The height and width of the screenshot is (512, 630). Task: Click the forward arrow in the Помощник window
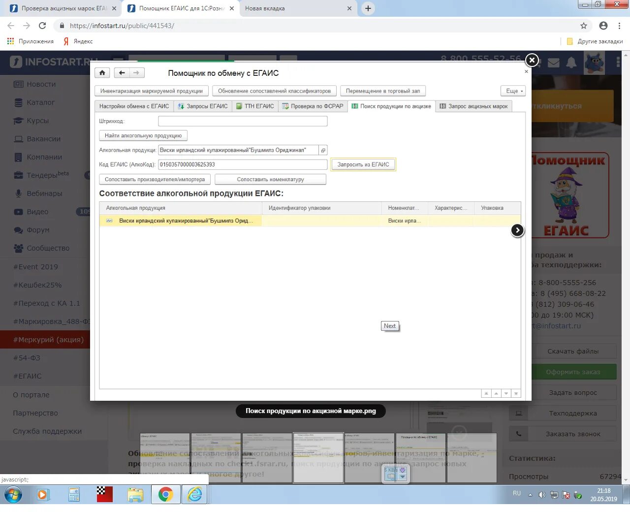tap(137, 73)
